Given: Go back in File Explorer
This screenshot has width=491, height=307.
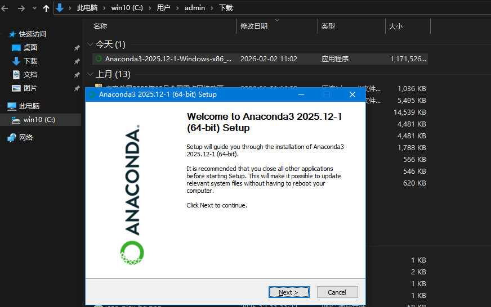Looking at the screenshot, I should pyautogui.click(x=5, y=8).
